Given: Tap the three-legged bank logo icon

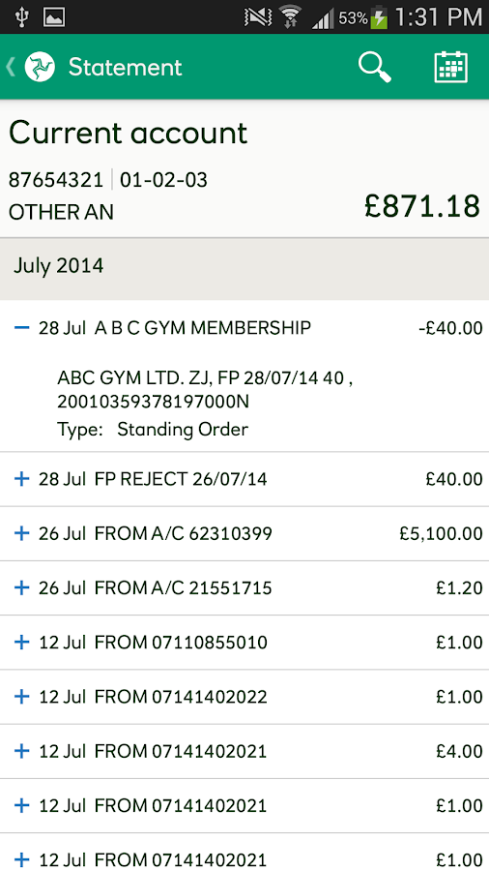Looking at the screenshot, I should [40, 67].
